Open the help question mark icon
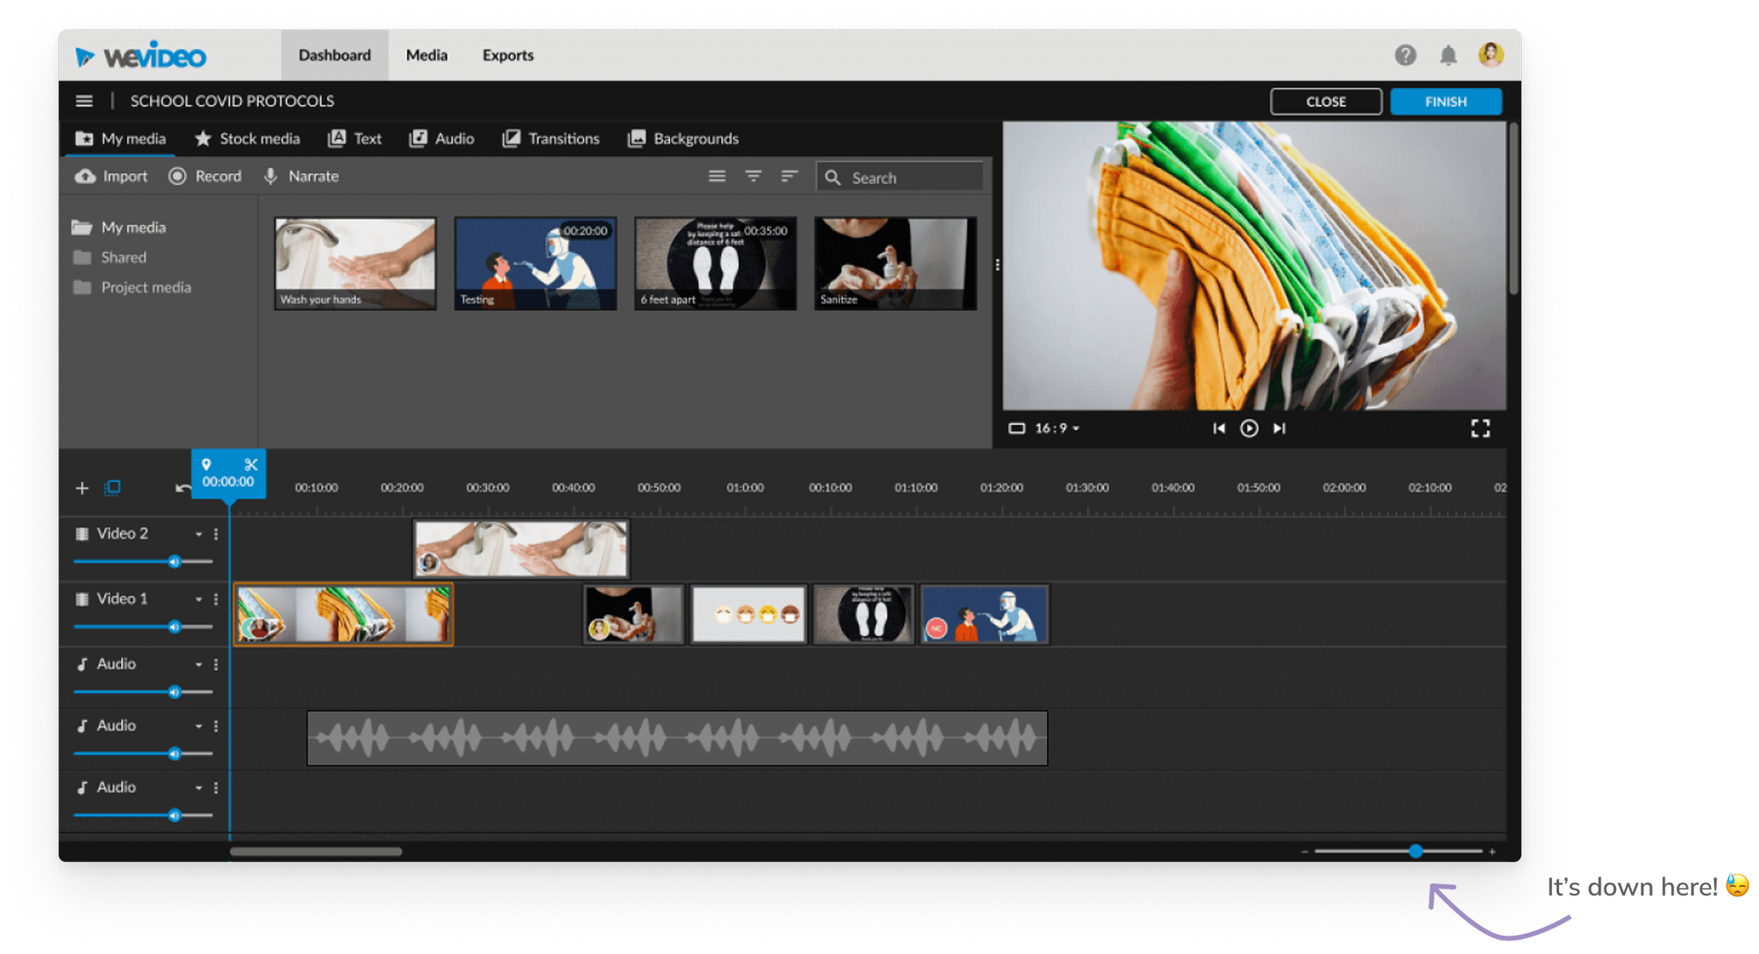This screenshot has width=1759, height=954. coord(1405,55)
